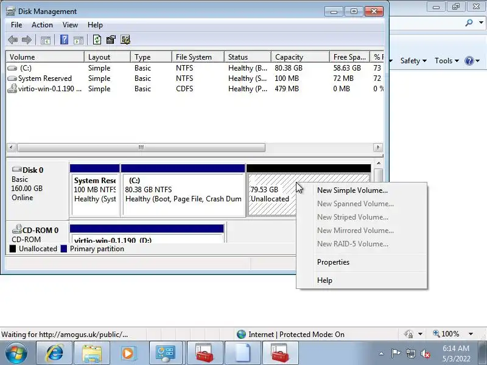Viewport: 487px width, 365px height.
Task: Switch to the first red toolbox taskbar window
Action: point(205,353)
